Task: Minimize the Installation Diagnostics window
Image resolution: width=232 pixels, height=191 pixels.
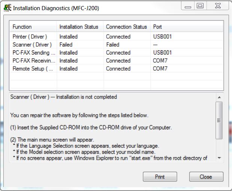Action: tap(188, 6)
